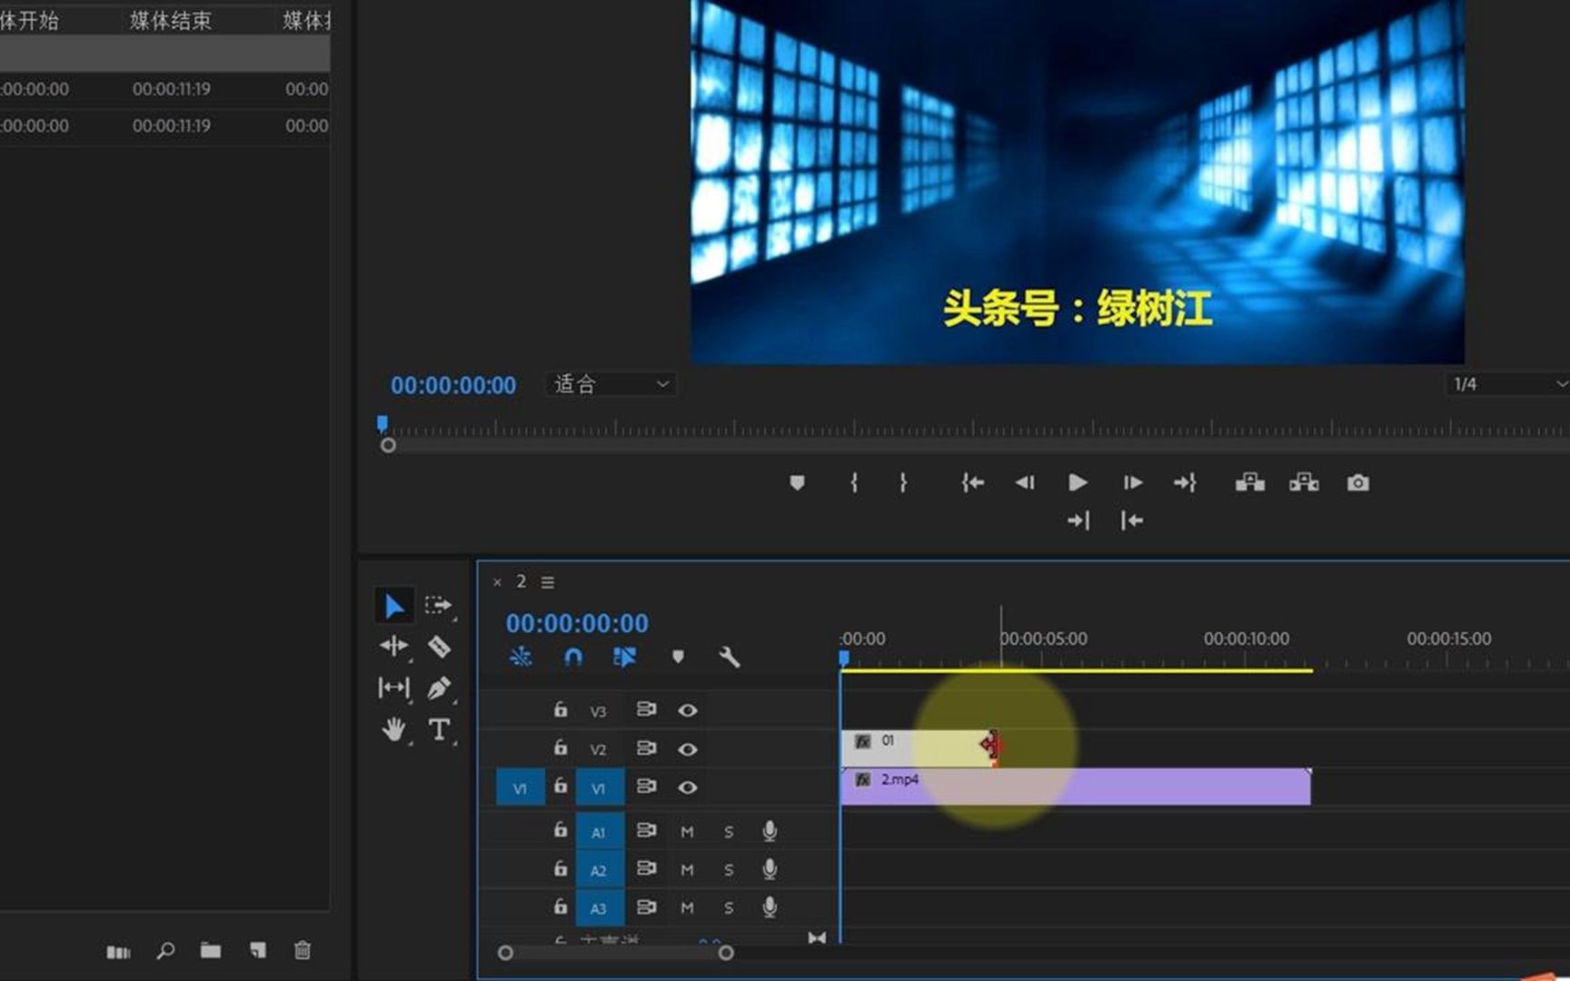The width and height of the screenshot is (1570, 981).
Task: Switch to sequence tab 2
Action: 521,581
